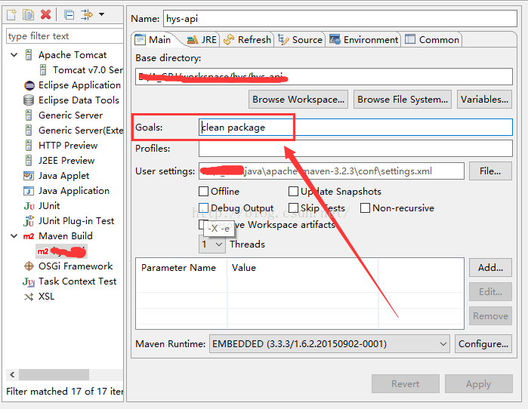Open the filter launch configurations icon

87,15
